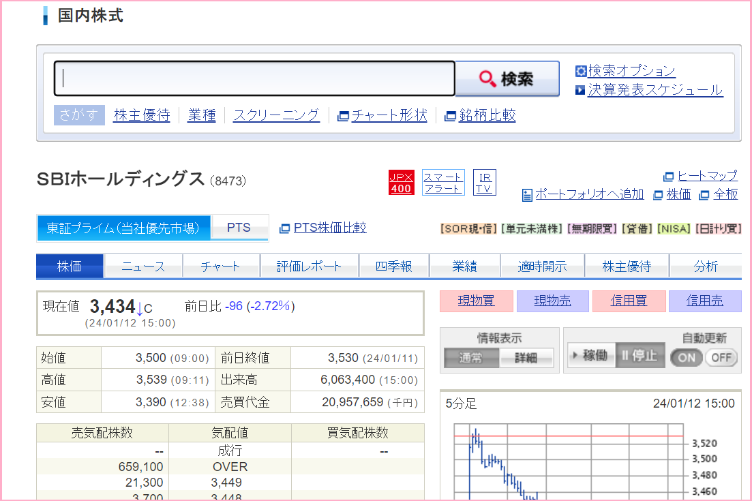Click the popup icon beside チャート形状

point(343,116)
